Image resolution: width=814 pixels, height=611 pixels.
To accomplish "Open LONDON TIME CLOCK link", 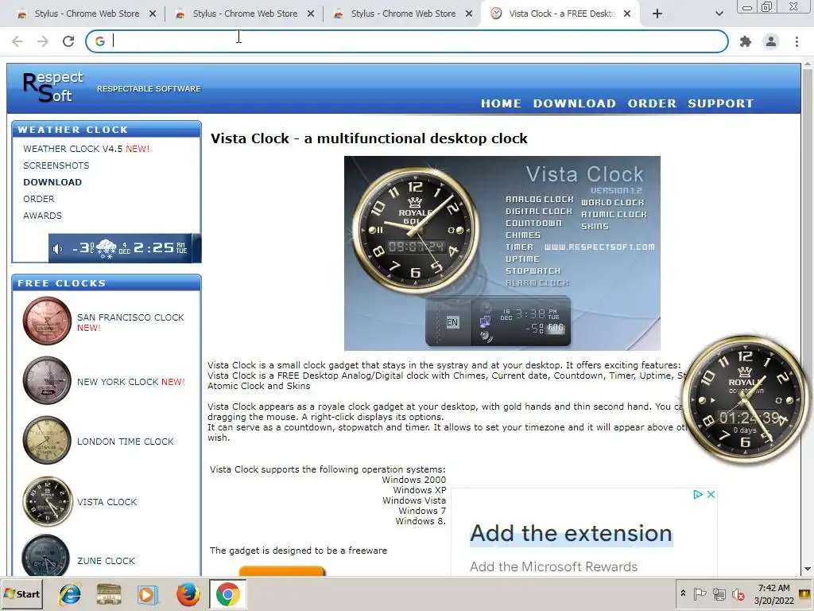I will tap(125, 442).
